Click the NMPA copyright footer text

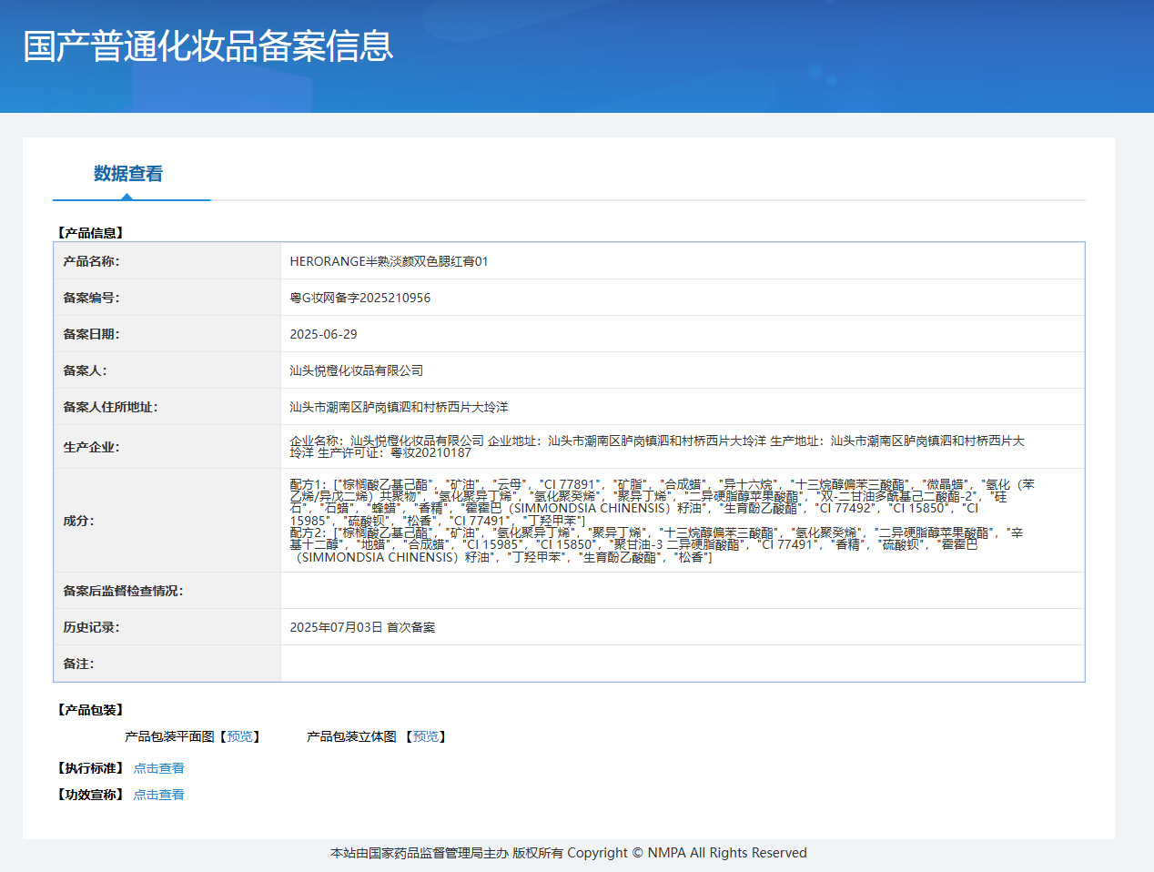[x=569, y=853]
